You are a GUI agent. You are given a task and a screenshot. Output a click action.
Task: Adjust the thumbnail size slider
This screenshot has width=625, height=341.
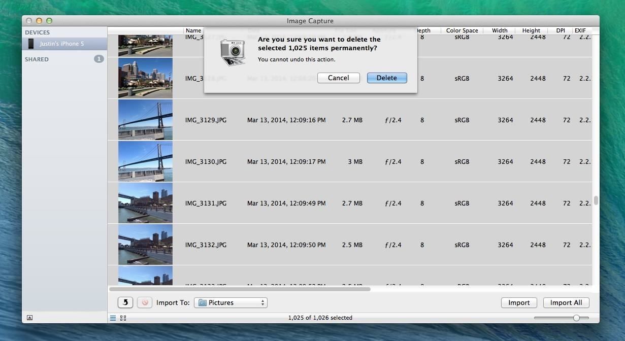576,318
